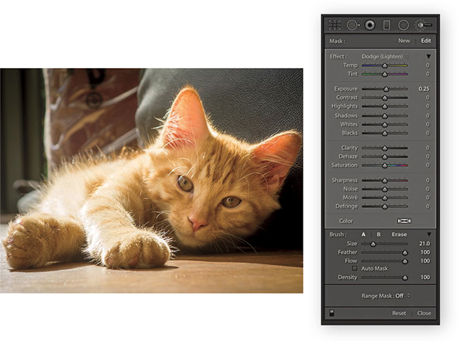Click the Clarity value field
The image size is (459, 344).
coord(427,148)
